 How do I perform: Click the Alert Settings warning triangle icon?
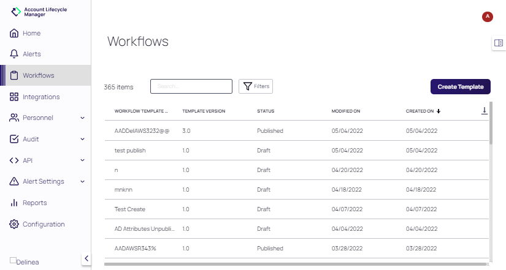(x=14, y=181)
